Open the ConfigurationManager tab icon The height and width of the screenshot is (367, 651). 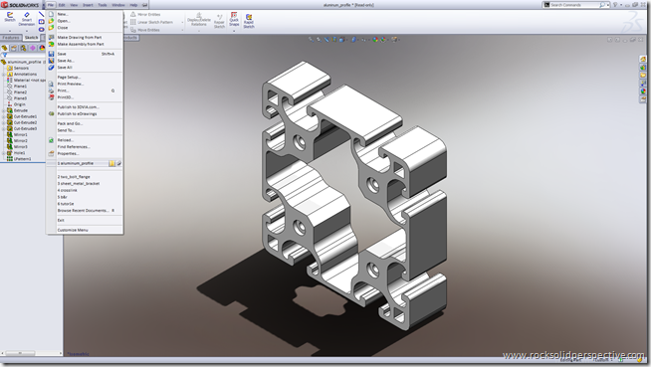(23, 48)
